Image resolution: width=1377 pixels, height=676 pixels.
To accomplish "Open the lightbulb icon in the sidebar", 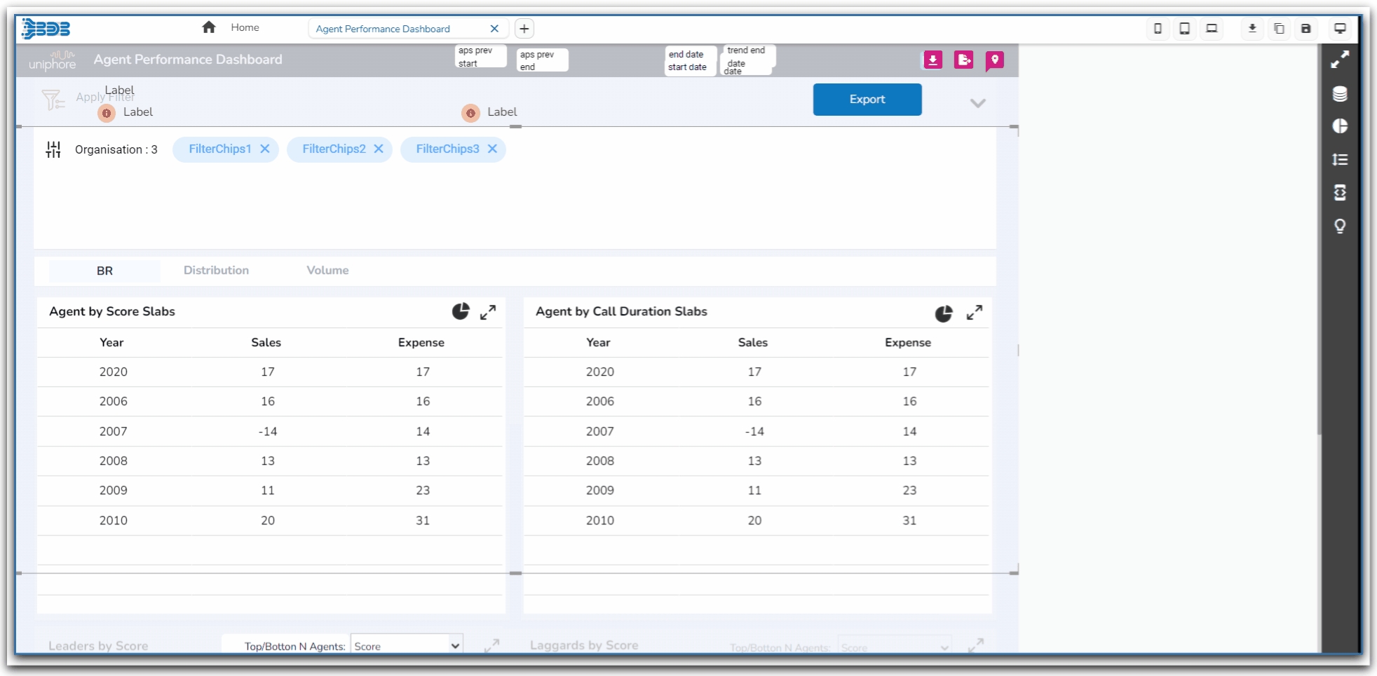I will point(1339,226).
